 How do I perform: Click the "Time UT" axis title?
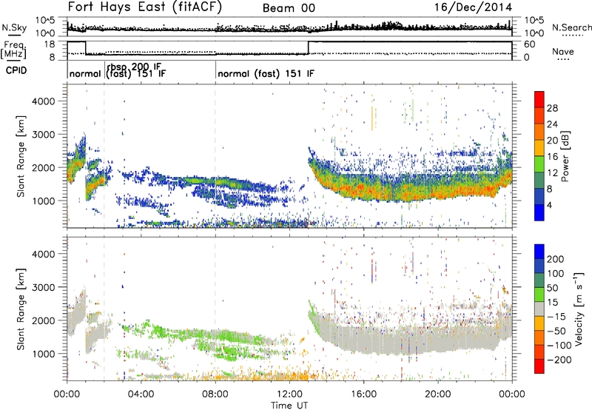289,406
